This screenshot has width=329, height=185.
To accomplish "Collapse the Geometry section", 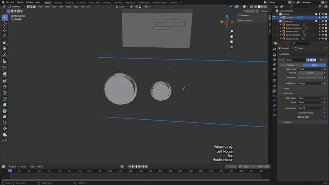I will point(287,93).
